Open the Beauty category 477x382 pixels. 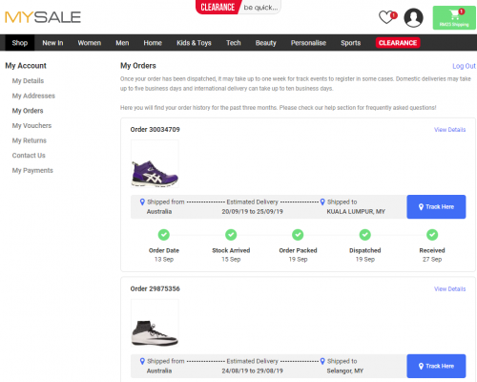click(266, 43)
